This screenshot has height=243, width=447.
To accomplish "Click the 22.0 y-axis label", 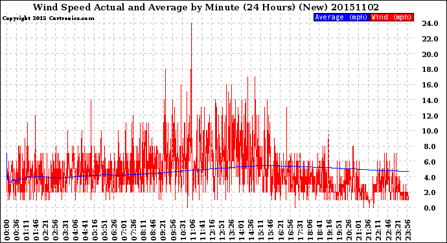I will pos(430,39).
